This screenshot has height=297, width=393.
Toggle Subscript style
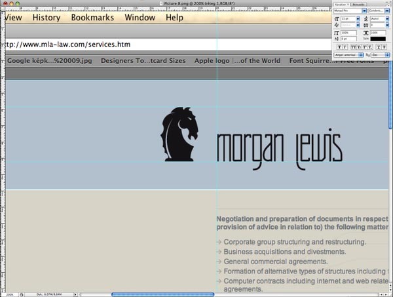[x=370, y=47]
